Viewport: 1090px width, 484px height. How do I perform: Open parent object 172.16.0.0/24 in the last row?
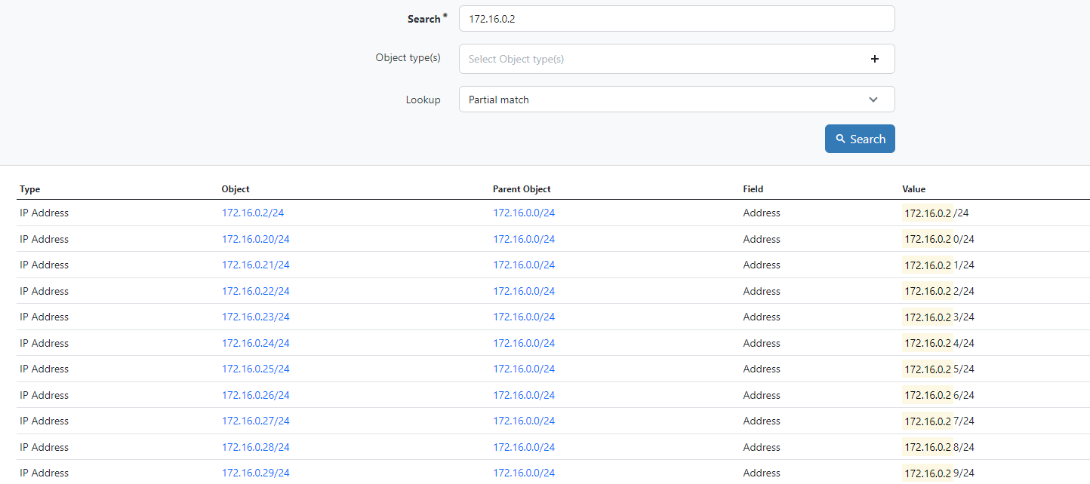tap(524, 473)
